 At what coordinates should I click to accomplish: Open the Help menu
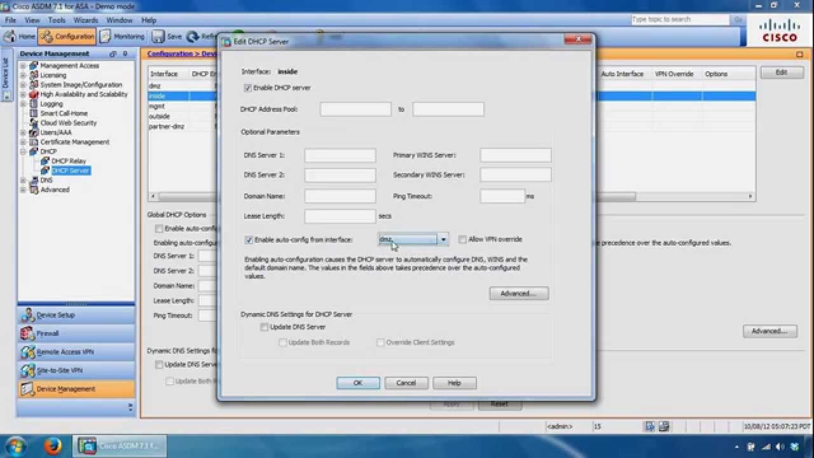pyautogui.click(x=149, y=20)
